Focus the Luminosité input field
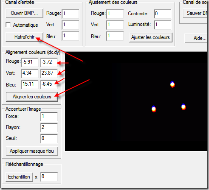Viewport: 209px width, 190px height. click(163, 25)
